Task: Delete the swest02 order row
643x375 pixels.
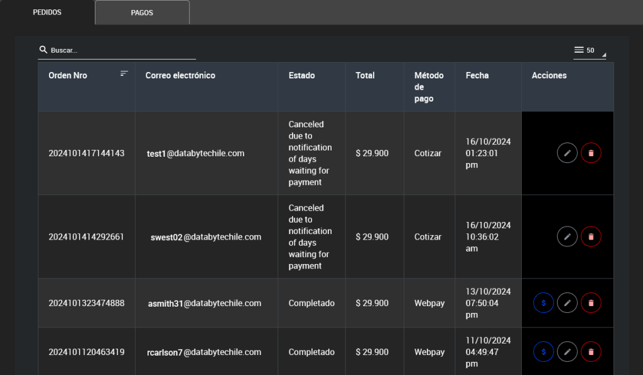Action: click(591, 236)
